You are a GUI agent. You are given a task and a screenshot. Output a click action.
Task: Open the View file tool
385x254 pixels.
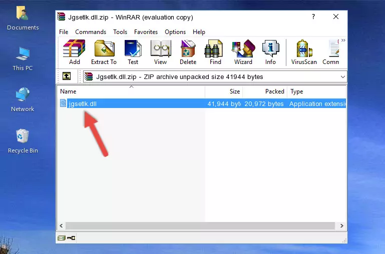pyautogui.click(x=161, y=52)
